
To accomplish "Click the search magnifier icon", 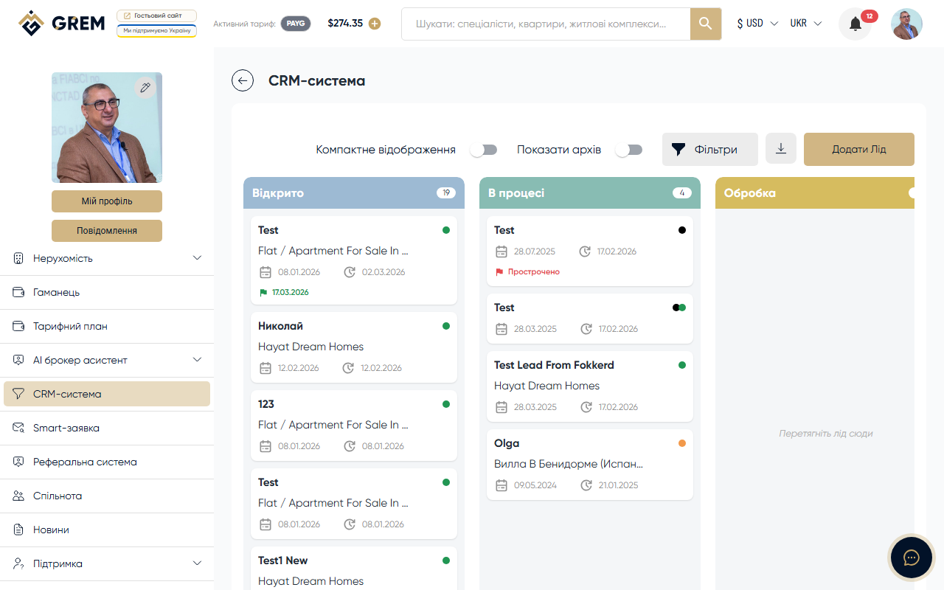I will point(705,24).
